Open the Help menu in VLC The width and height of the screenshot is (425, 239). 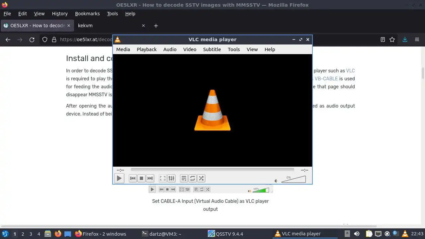click(270, 49)
